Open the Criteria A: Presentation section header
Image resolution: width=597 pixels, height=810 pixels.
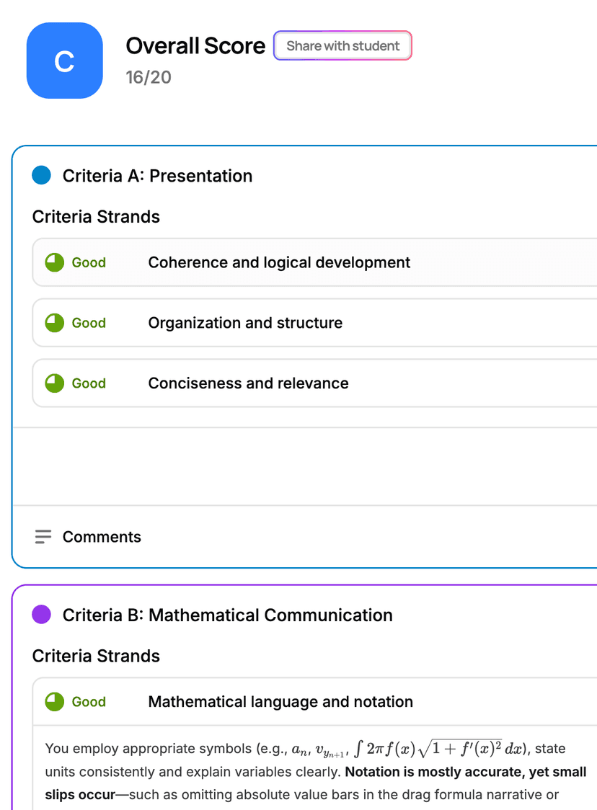tap(158, 175)
